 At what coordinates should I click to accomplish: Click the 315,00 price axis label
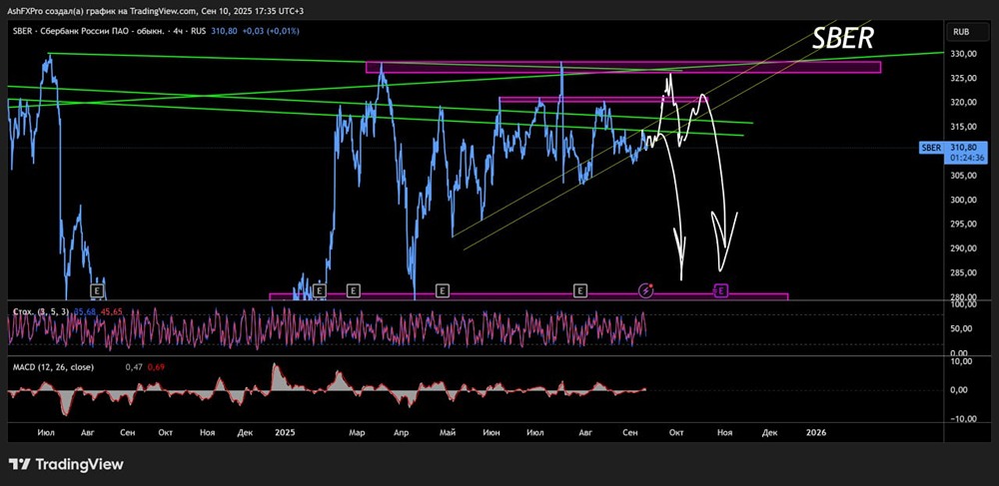[964, 127]
